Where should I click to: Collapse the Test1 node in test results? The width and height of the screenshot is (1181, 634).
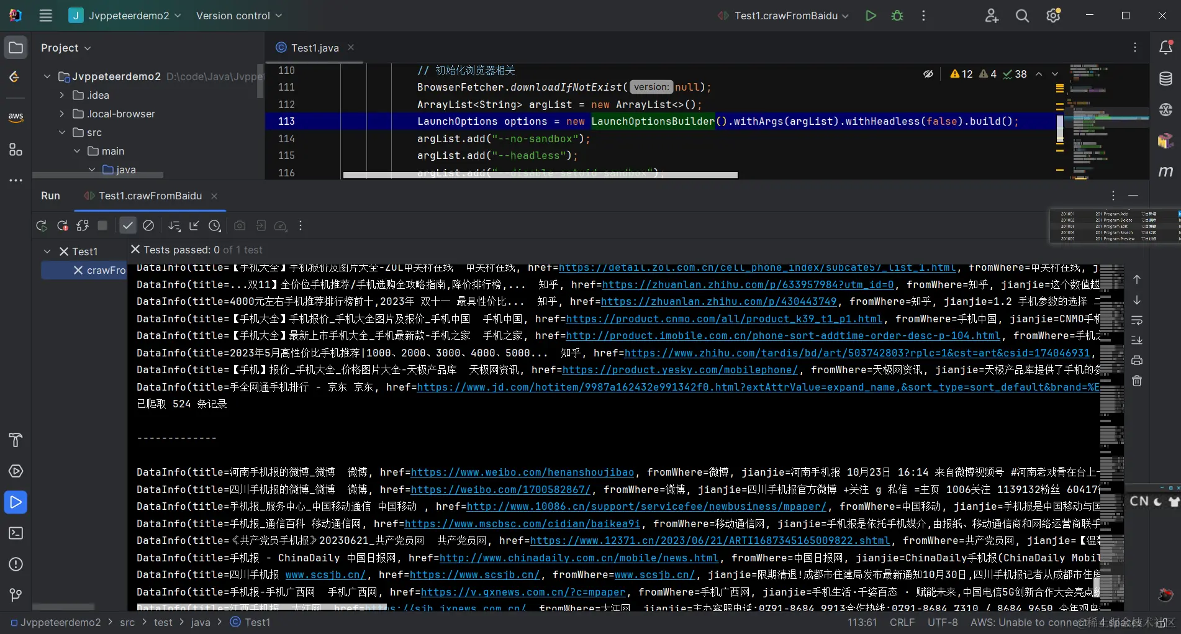tap(47, 251)
